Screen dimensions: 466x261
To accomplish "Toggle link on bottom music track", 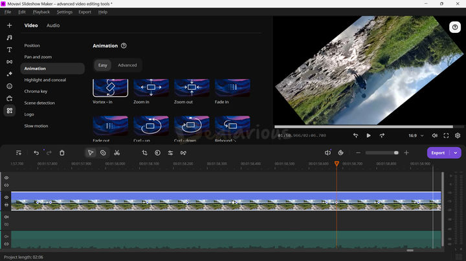I will click(x=6, y=244).
